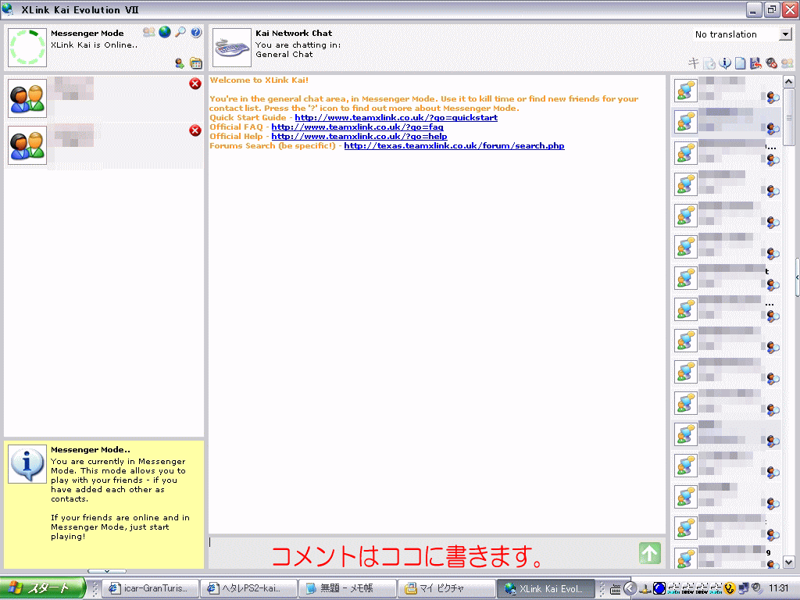Click the network computers tray icon

[x=744, y=588]
